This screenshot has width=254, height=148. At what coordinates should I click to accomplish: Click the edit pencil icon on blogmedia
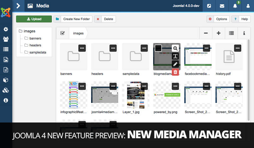[175, 64]
